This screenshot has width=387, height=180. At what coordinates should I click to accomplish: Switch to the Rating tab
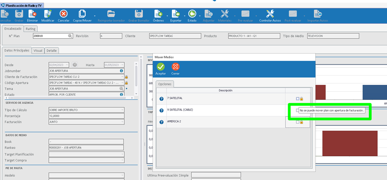(x=30, y=29)
